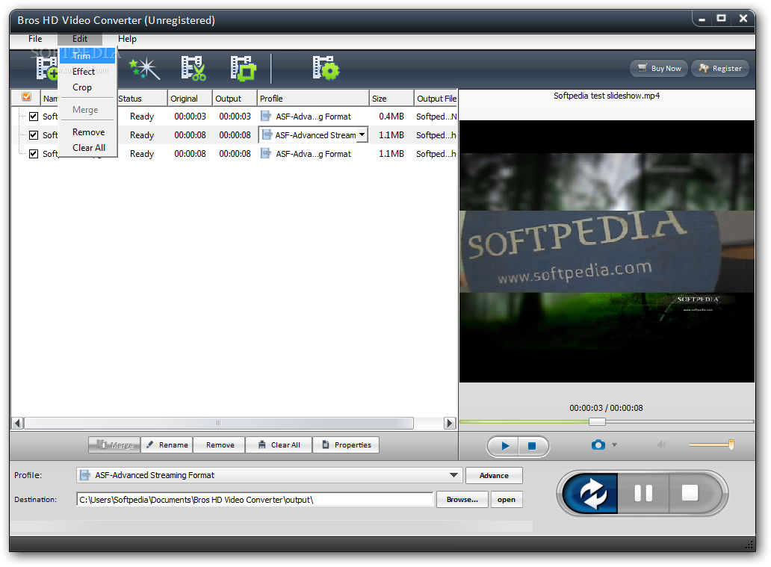Screen dimensions: 771x567
Task: Choose Effect in the Edit menu
Action: (87, 72)
